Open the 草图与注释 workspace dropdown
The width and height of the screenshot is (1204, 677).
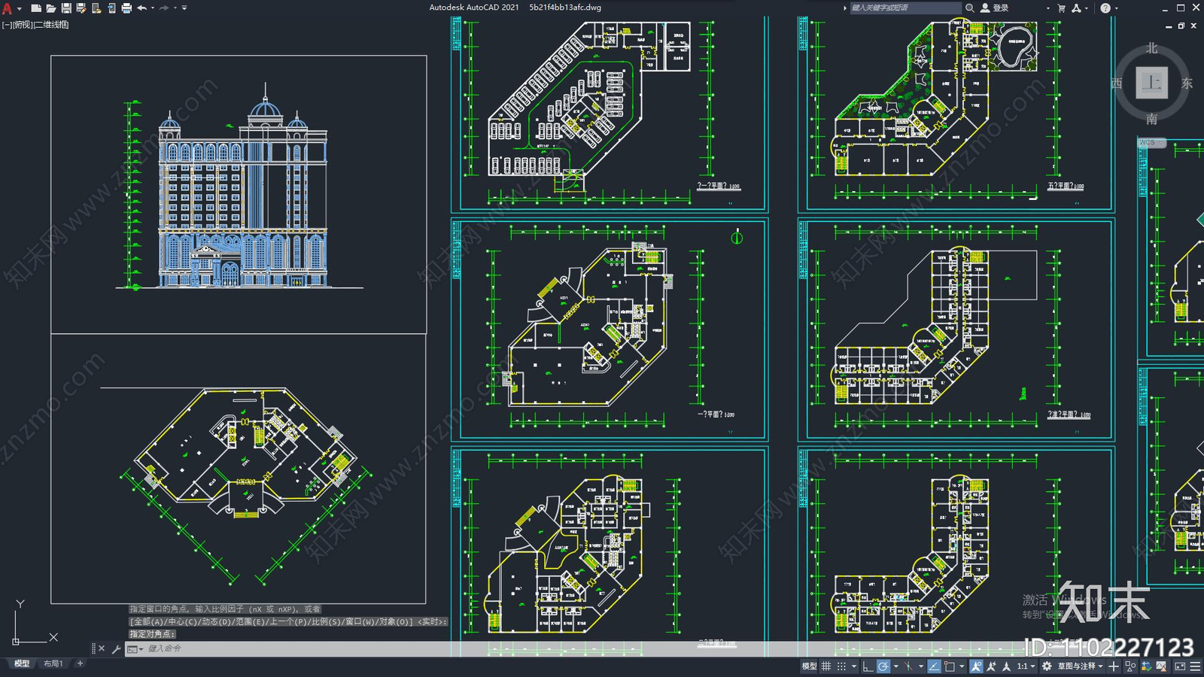pos(1081,666)
